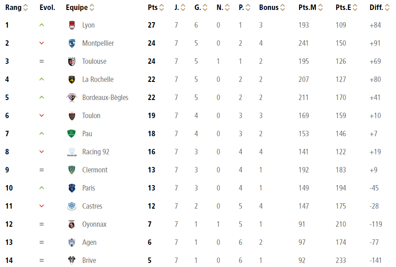Open the Toulon team link
Image resolution: width=396 pixels, height=267 pixels.
point(91,116)
